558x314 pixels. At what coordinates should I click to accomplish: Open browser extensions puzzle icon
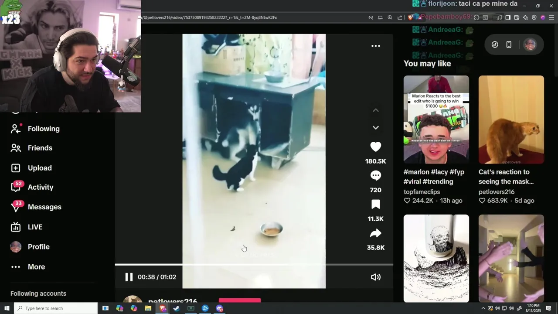[476, 17]
